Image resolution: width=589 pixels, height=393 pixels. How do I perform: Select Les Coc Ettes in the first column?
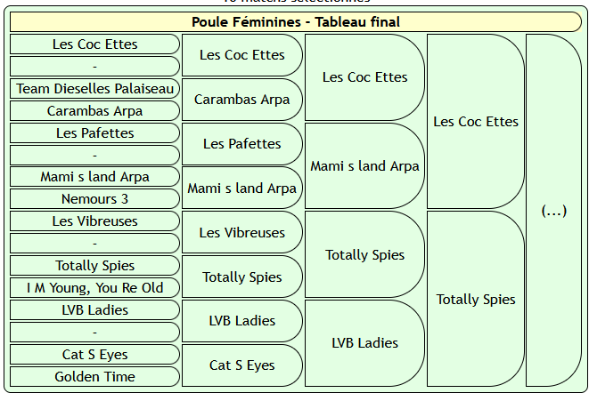tap(95, 44)
